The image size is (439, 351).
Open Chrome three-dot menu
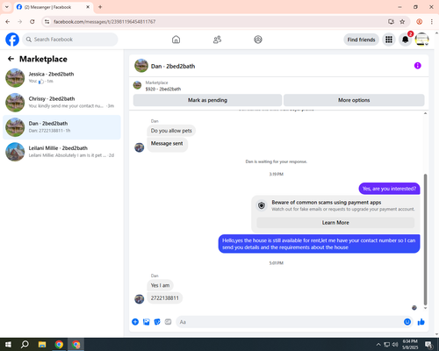[432, 22]
